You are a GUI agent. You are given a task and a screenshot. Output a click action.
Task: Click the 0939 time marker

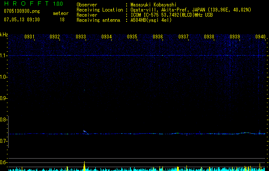click(x=235, y=36)
